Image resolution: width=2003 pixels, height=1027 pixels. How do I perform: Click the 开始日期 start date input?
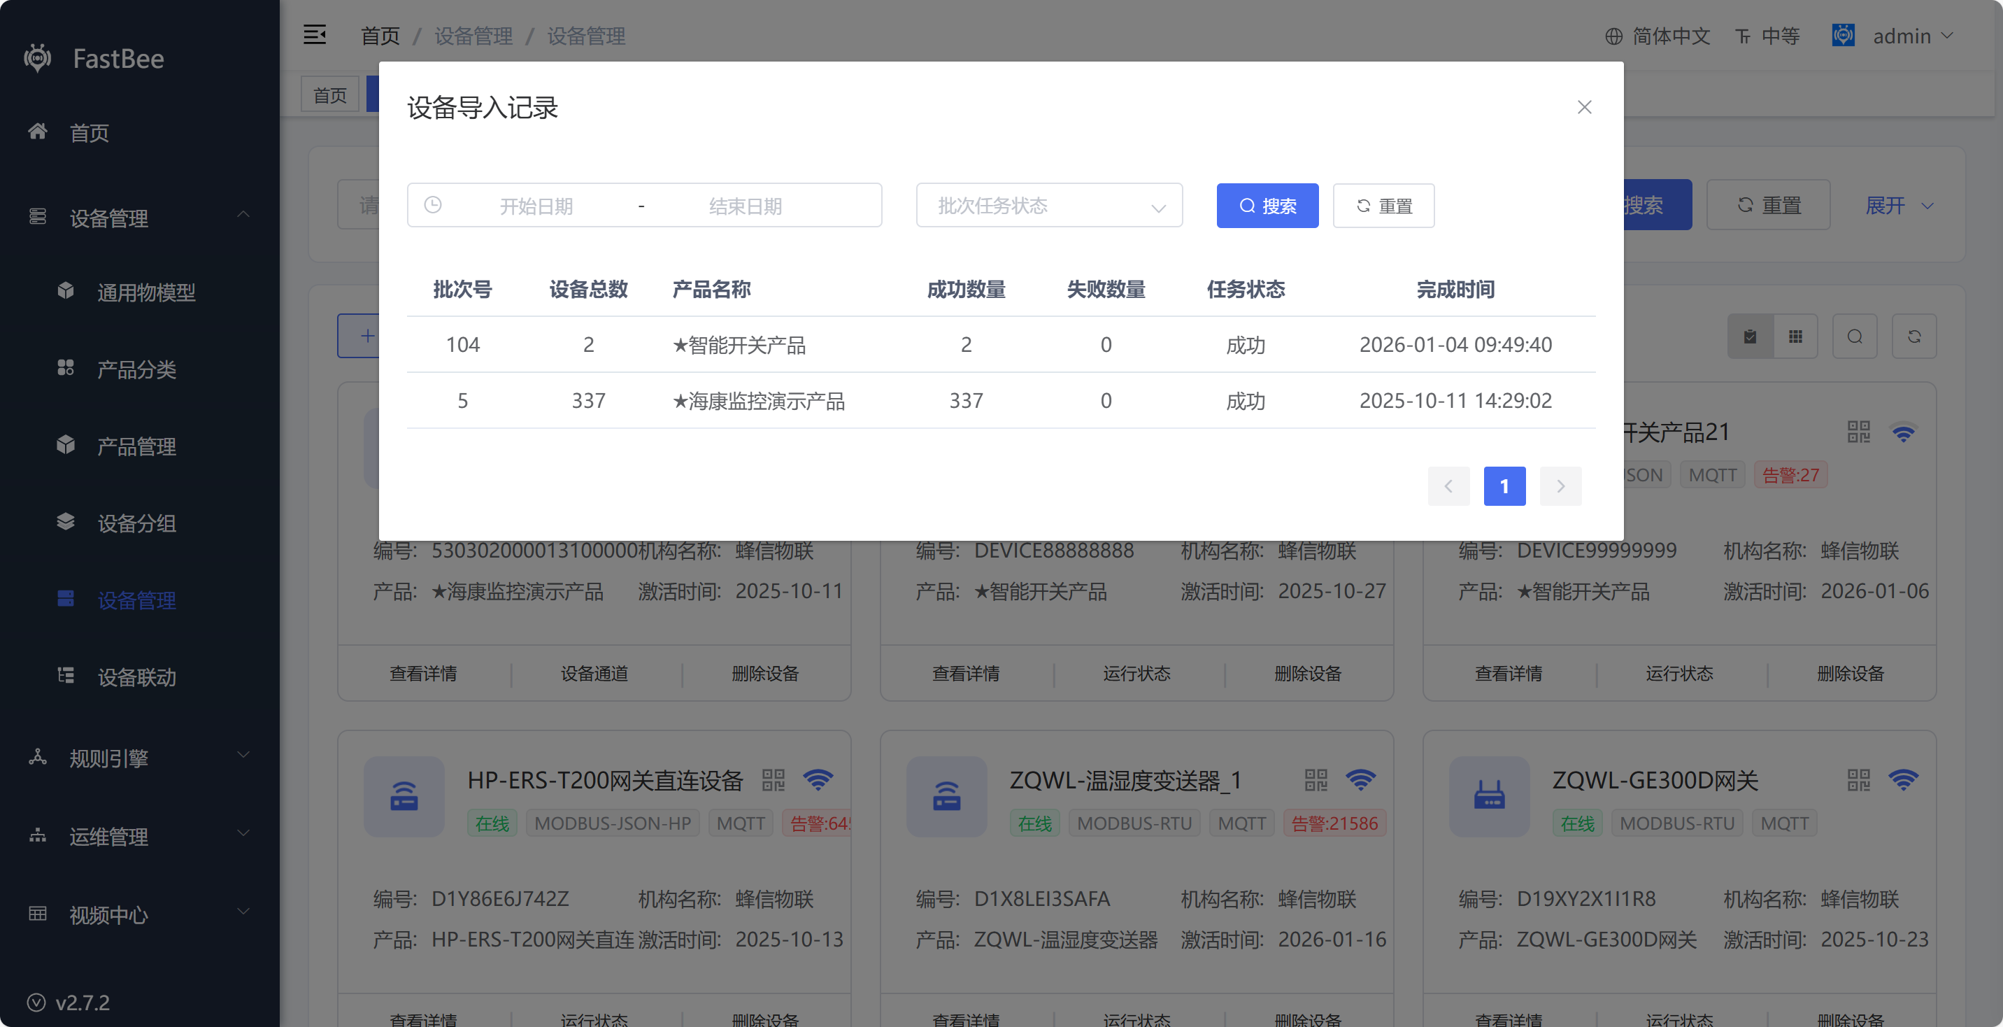[536, 206]
